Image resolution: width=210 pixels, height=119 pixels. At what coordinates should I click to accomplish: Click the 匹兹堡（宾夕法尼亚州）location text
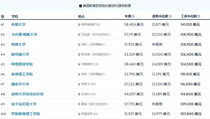[96, 34]
